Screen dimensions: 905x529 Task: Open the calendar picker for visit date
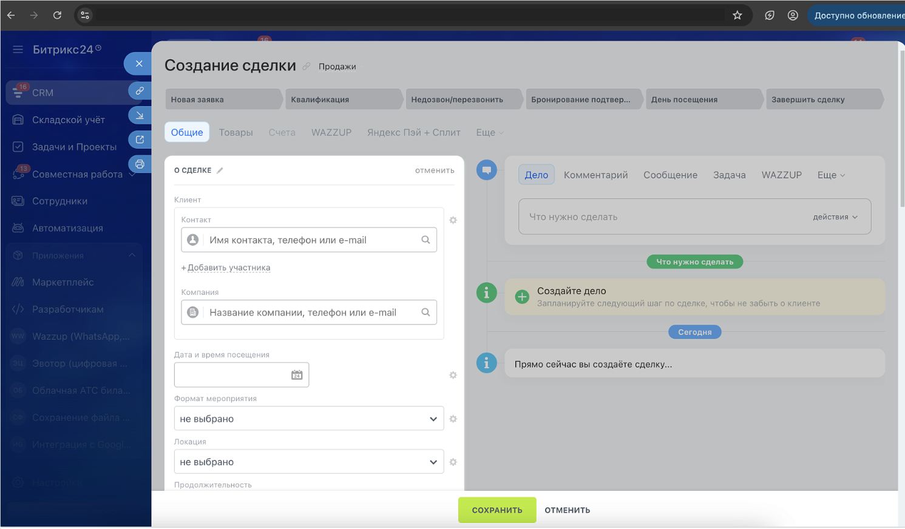pos(297,375)
